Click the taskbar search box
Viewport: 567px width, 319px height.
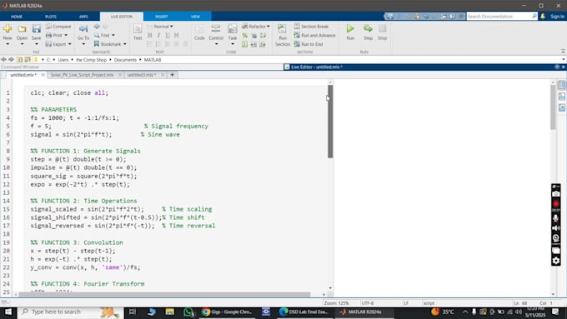(x=70, y=312)
